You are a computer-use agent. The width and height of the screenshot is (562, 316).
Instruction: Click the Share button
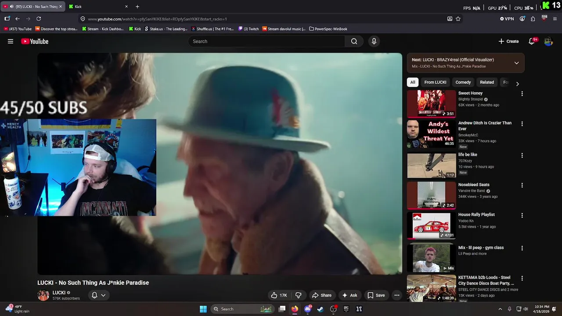321,295
